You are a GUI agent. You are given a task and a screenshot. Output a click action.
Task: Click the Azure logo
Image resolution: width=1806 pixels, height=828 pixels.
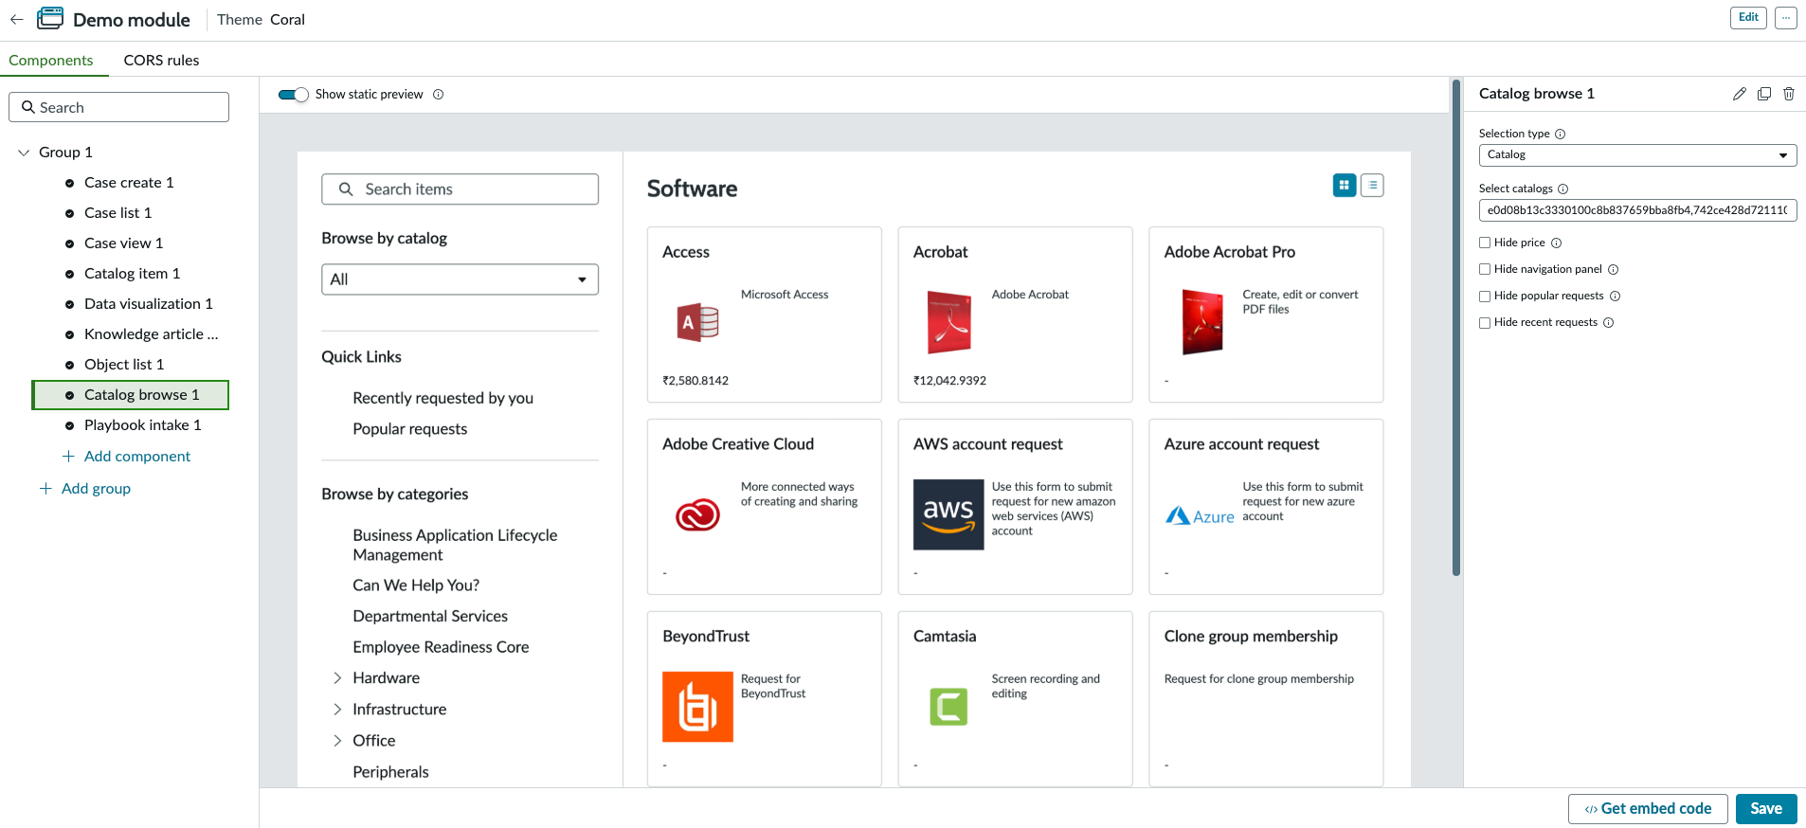[x=1200, y=516]
